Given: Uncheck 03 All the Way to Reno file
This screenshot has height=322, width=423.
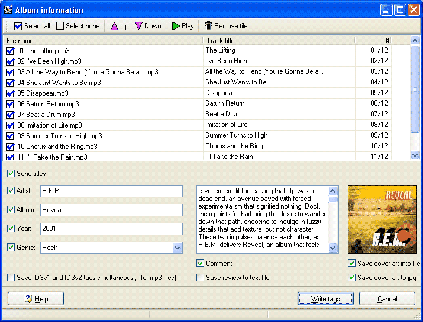Looking at the screenshot, I should click(x=10, y=72).
